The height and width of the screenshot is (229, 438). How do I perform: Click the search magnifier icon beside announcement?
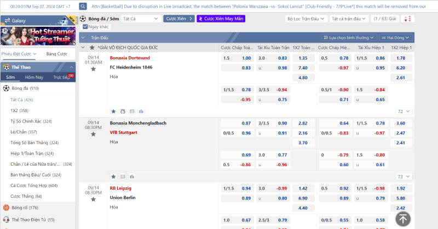point(83,6)
